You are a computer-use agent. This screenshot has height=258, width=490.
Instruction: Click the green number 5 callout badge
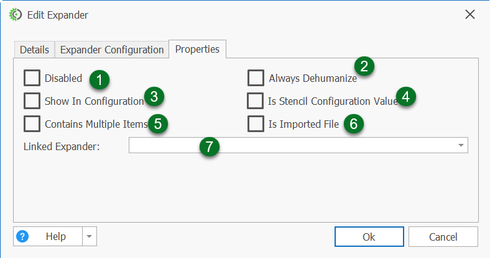pos(158,123)
